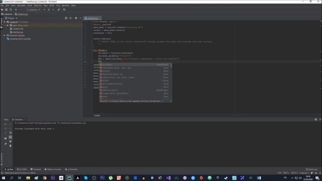Open the VCS menu

[x=58, y=6]
